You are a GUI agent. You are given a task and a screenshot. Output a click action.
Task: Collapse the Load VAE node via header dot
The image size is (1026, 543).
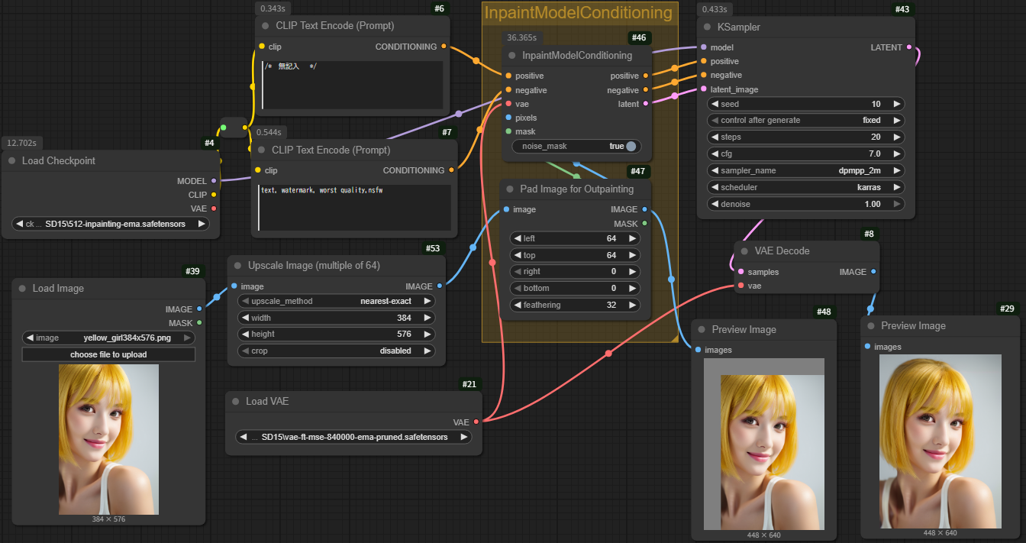coord(235,401)
